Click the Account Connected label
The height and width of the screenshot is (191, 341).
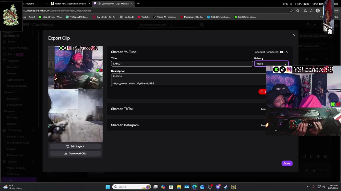[x=267, y=52]
